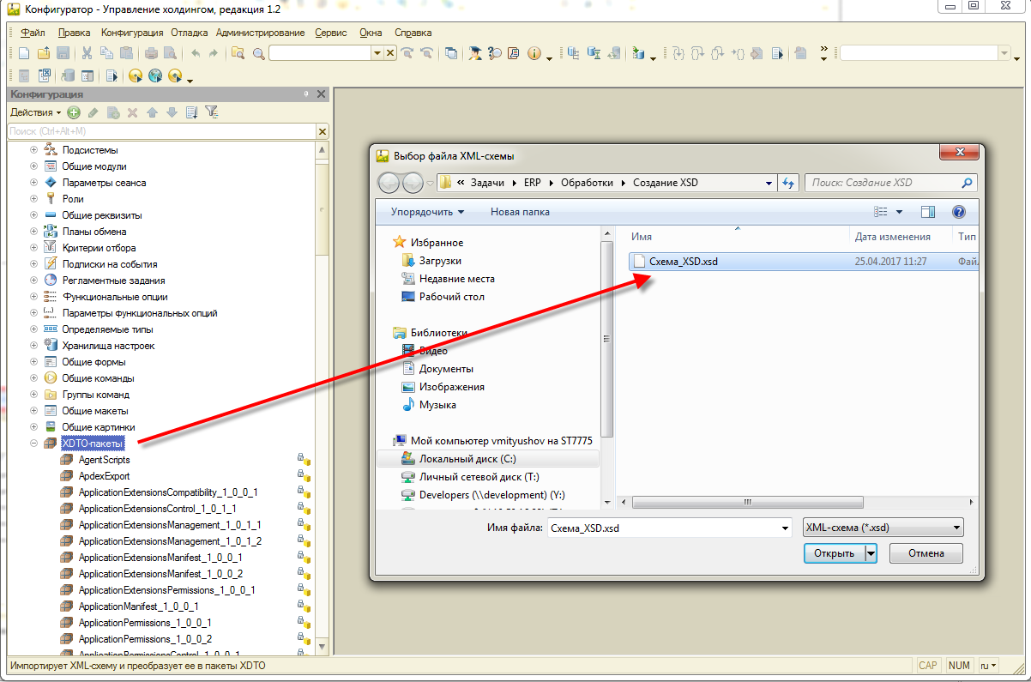The image size is (1031, 682).
Task: Move item down in Configuration panel
Action: click(172, 112)
